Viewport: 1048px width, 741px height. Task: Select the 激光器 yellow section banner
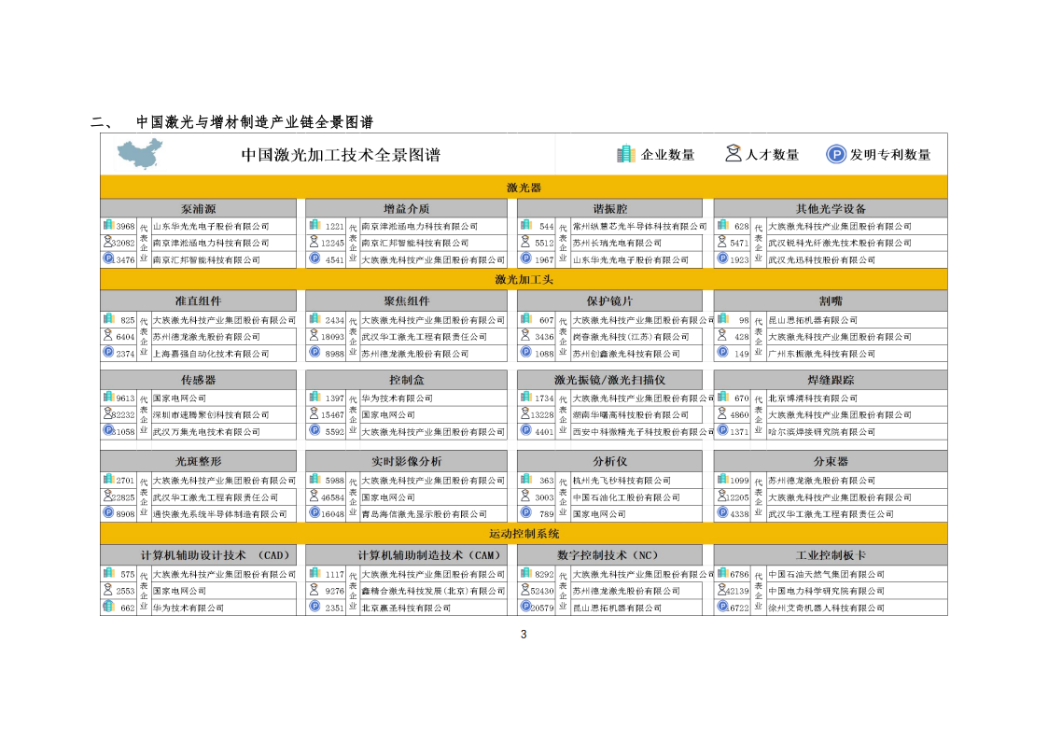click(524, 187)
